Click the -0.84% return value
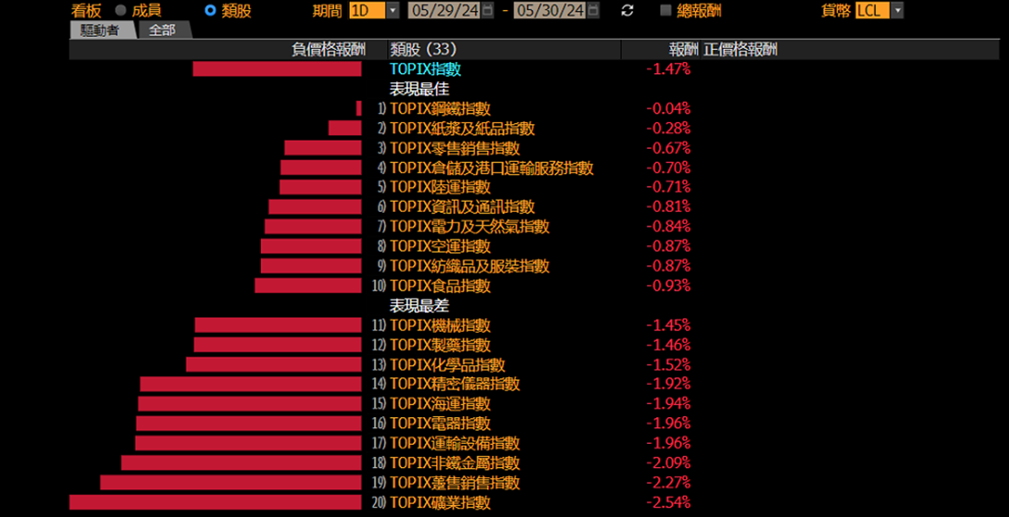This screenshot has height=517, width=1009. (668, 227)
